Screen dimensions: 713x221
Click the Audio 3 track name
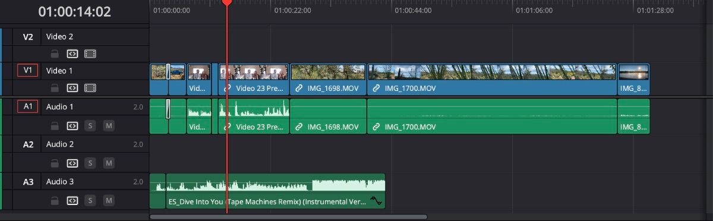[x=60, y=182]
